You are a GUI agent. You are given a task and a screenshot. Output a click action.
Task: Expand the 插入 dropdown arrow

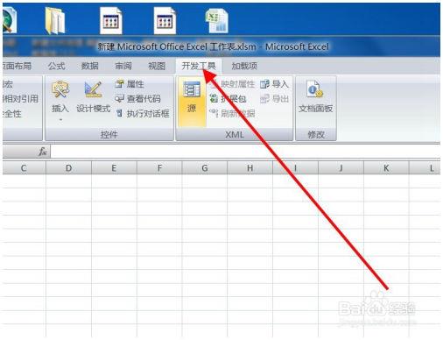click(x=60, y=119)
